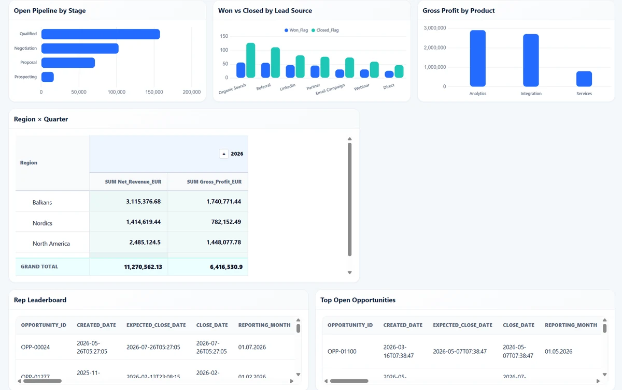The width and height of the screenshot is (622, 390).
Task: Click Won vs Closed by Lead Source title
Action: pos(265,10)
